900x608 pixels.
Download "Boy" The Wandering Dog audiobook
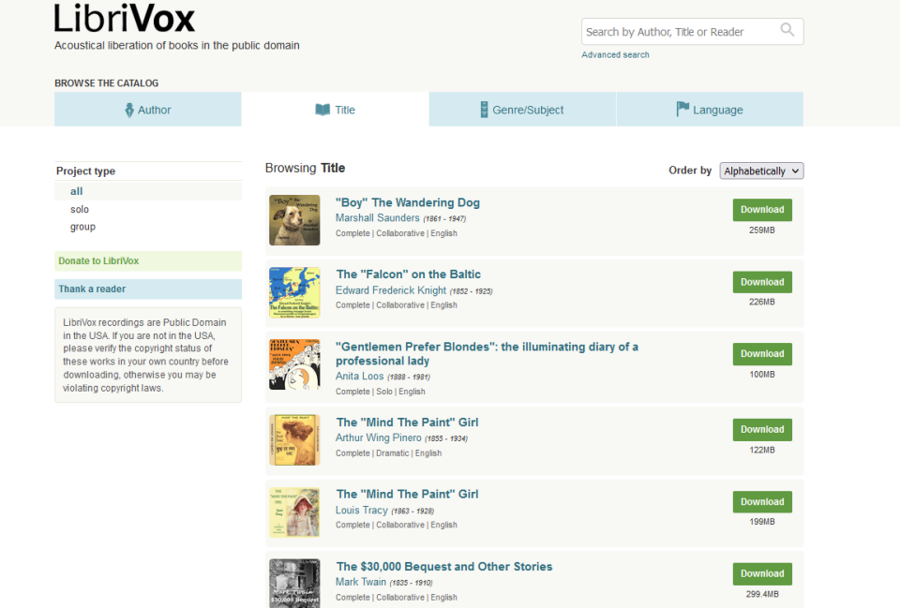[761, 210]
